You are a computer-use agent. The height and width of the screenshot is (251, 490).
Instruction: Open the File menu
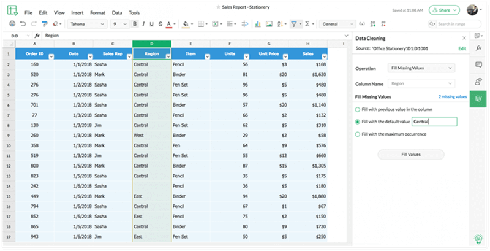coord(28,13)
